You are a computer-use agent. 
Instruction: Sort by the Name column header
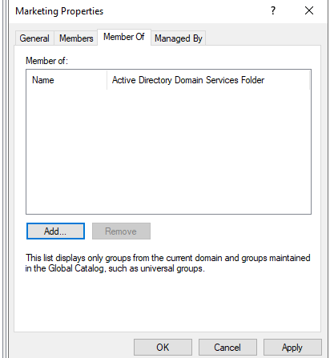click(x=66, y=80)
